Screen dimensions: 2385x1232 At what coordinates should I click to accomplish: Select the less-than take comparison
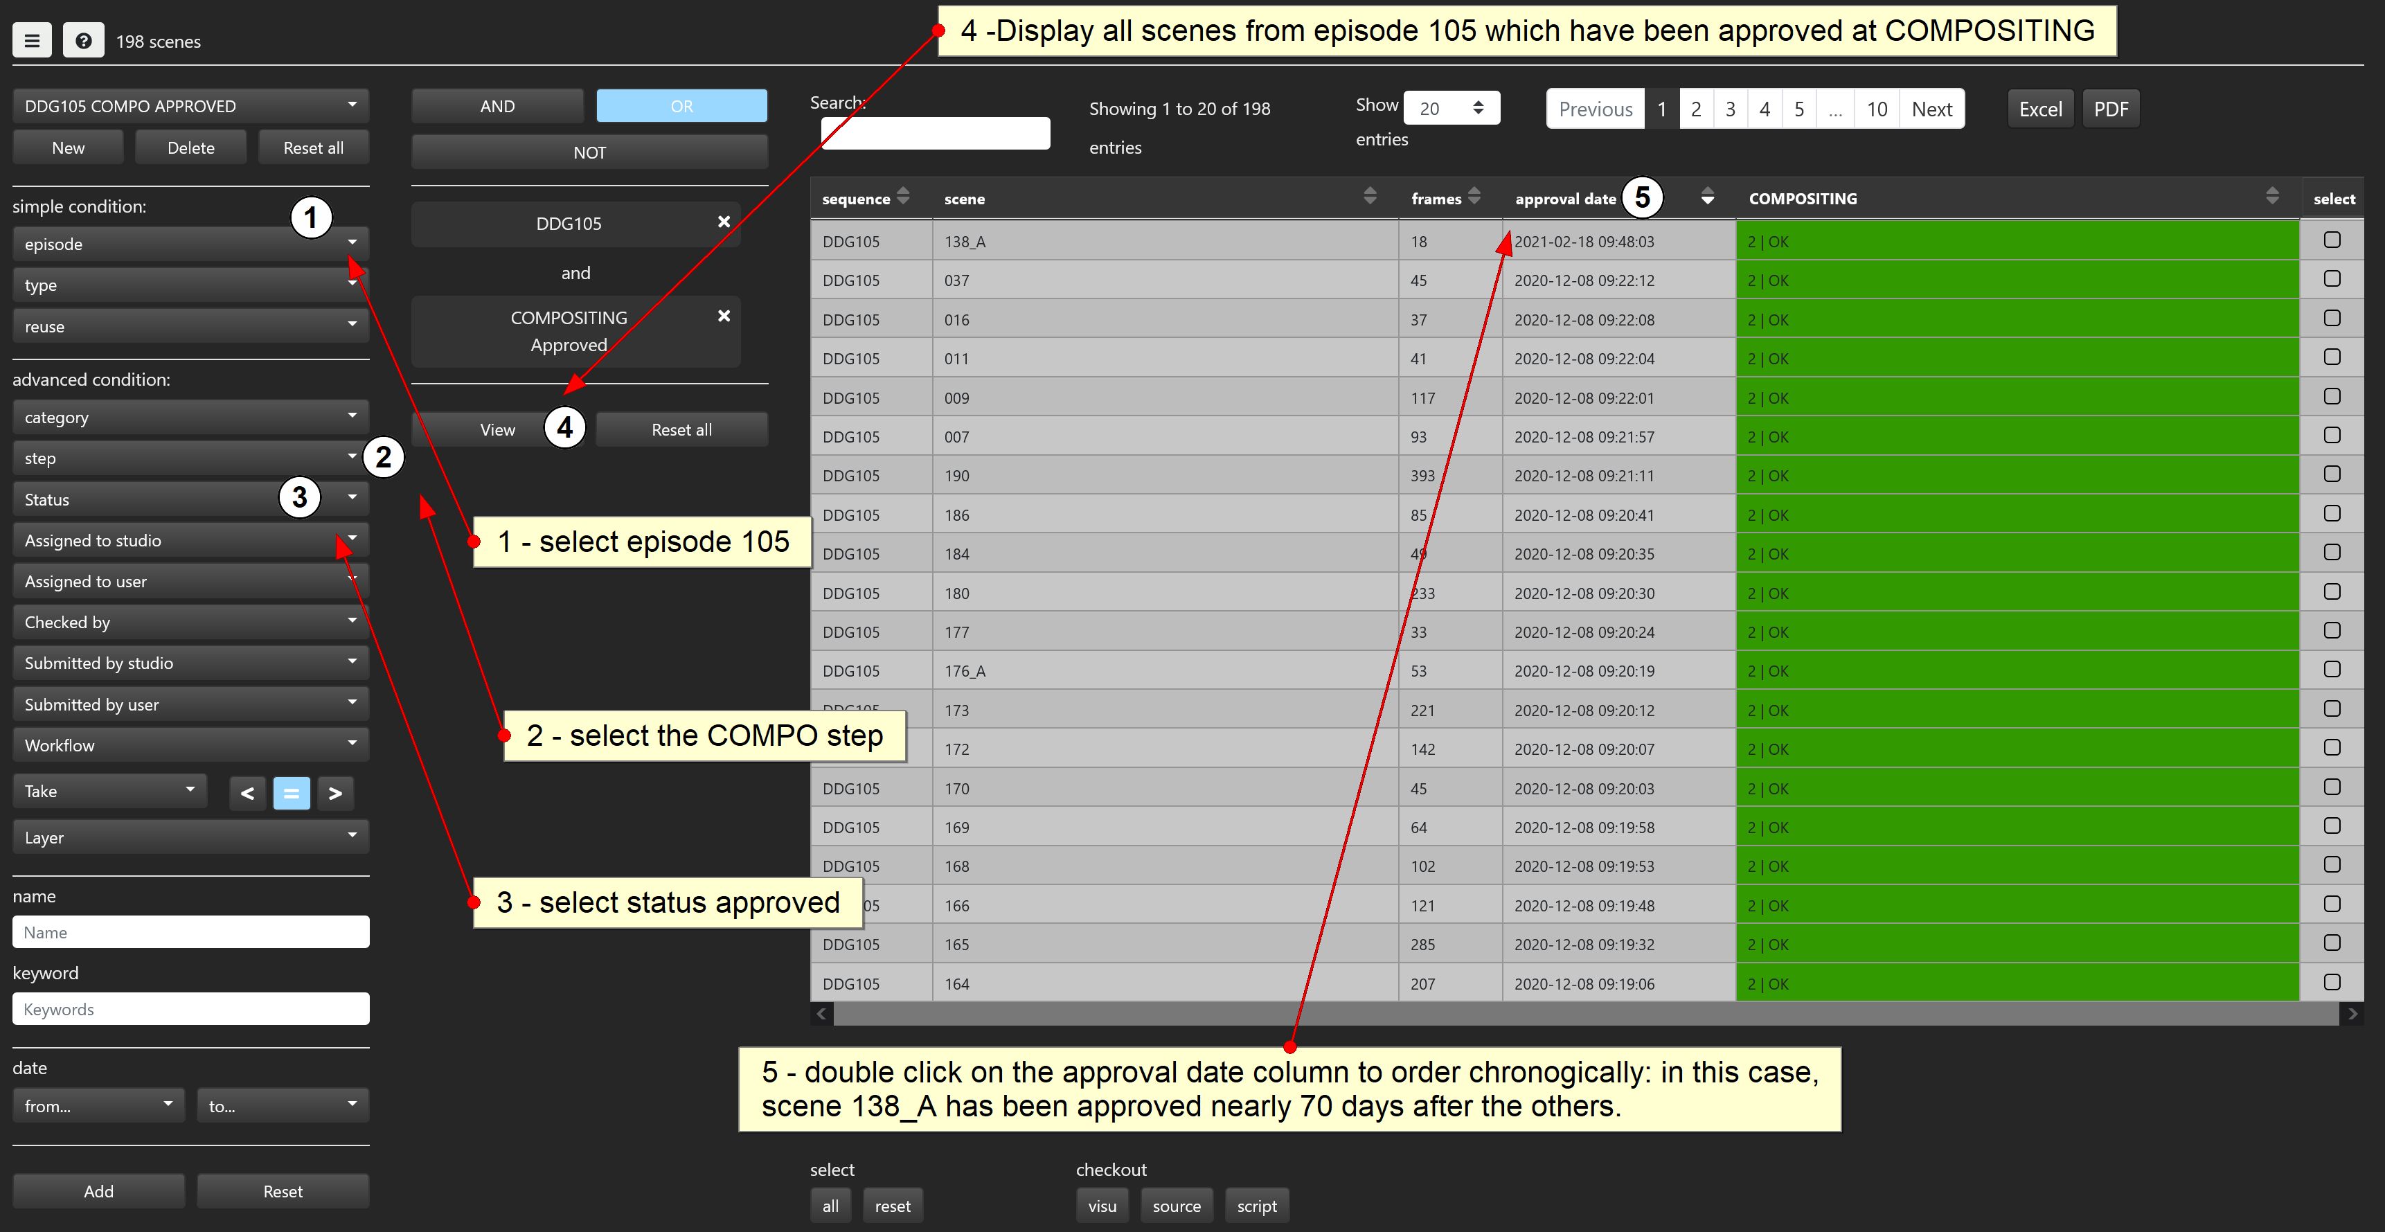coord(247,792)
